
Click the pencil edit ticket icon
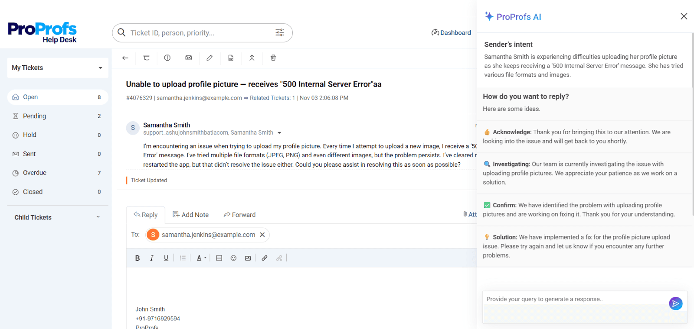[210, 58]
